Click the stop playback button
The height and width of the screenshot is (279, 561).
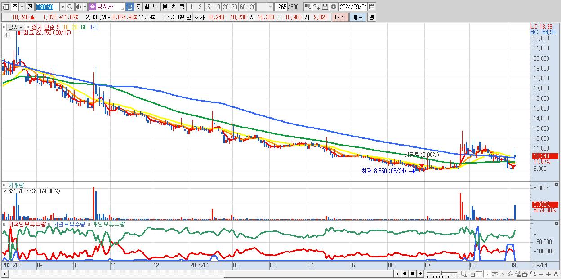[x=413, y=273]
